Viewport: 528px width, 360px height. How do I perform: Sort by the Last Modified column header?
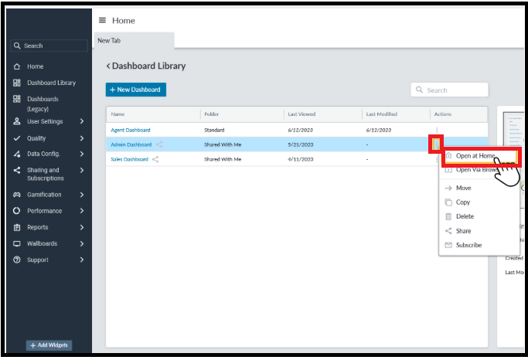click(x=382, y=114)
